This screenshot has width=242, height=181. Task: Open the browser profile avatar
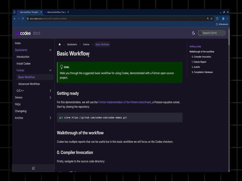[x=223, y=19]
